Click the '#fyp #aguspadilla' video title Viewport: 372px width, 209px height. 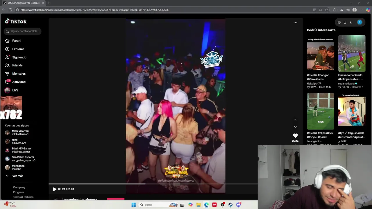click(351, 135)
